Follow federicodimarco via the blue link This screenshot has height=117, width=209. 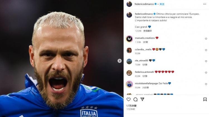[x=162, y=4]
